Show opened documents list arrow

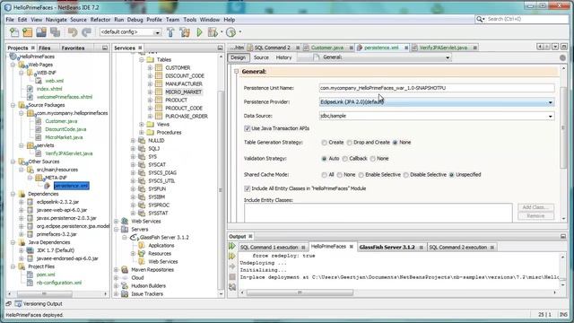coord(555,47)
